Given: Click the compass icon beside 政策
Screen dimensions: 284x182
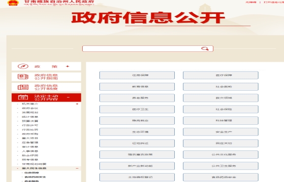Looking at the screenshot, I should pos(23,67).
